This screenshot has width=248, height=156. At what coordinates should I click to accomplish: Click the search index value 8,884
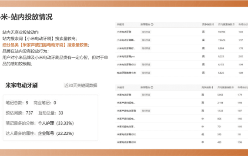[x=221, y=49]
